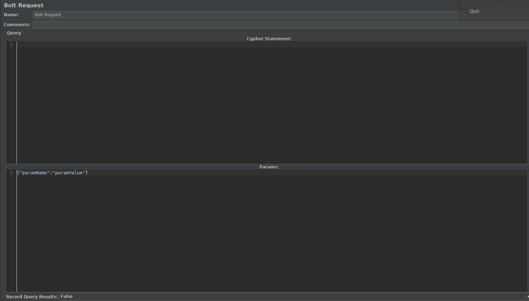Select the Params: label

pos(269,167)
